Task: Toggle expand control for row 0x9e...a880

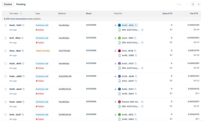Action: [6, 76]
